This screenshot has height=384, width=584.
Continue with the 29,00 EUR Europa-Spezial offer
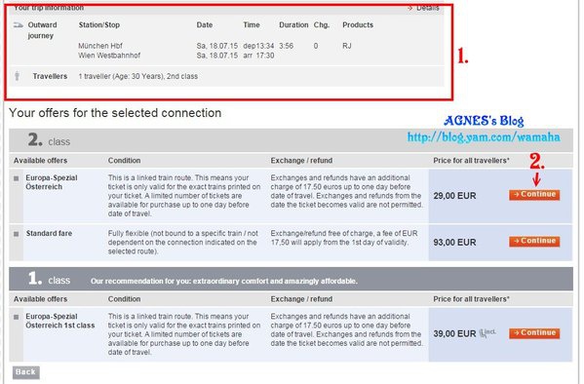point(534,195)
